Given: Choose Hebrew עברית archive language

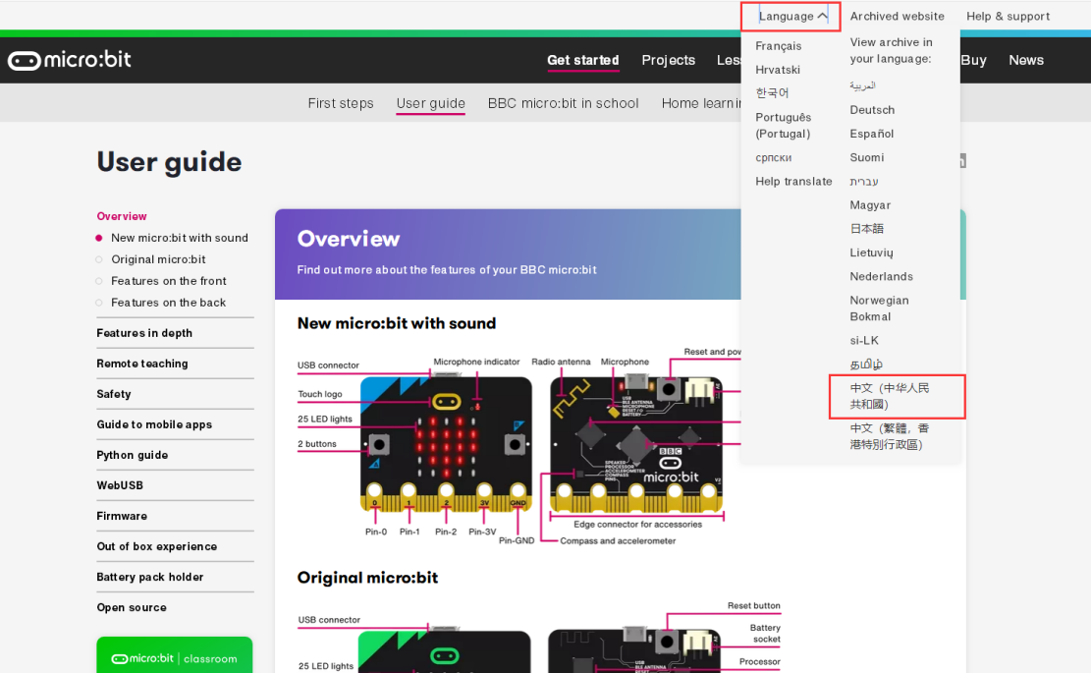Looking at the screenshot, I should coord(863,181).
